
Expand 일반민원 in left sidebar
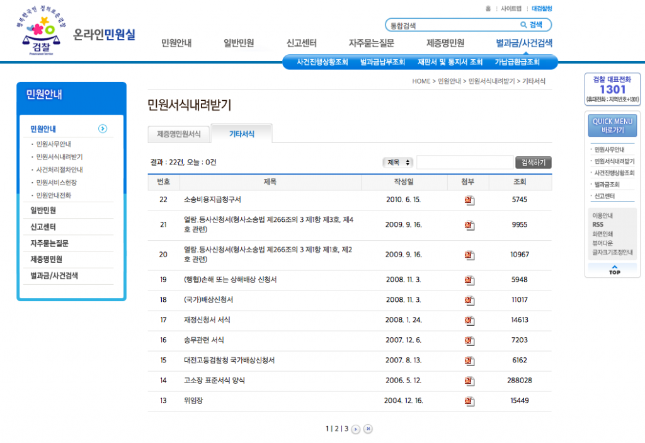click(43, 210)
